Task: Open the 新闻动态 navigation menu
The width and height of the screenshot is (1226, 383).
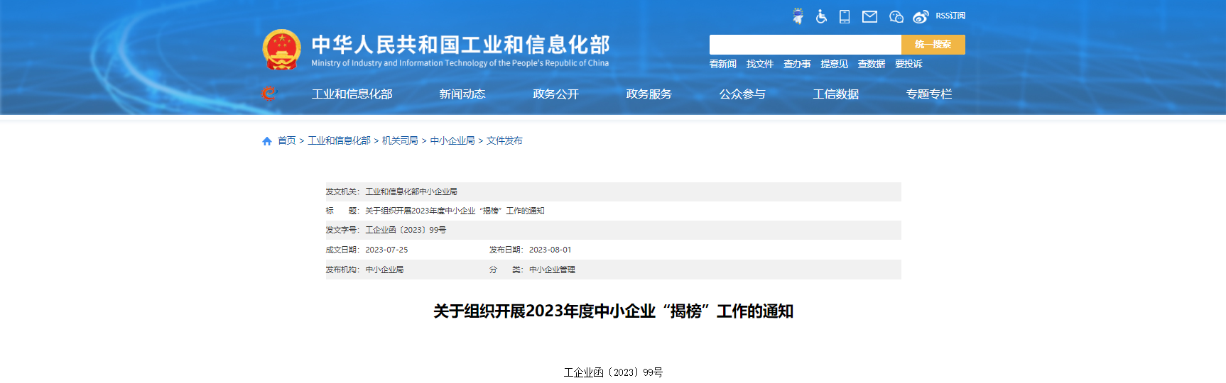Action: click(x=462, y=94)
